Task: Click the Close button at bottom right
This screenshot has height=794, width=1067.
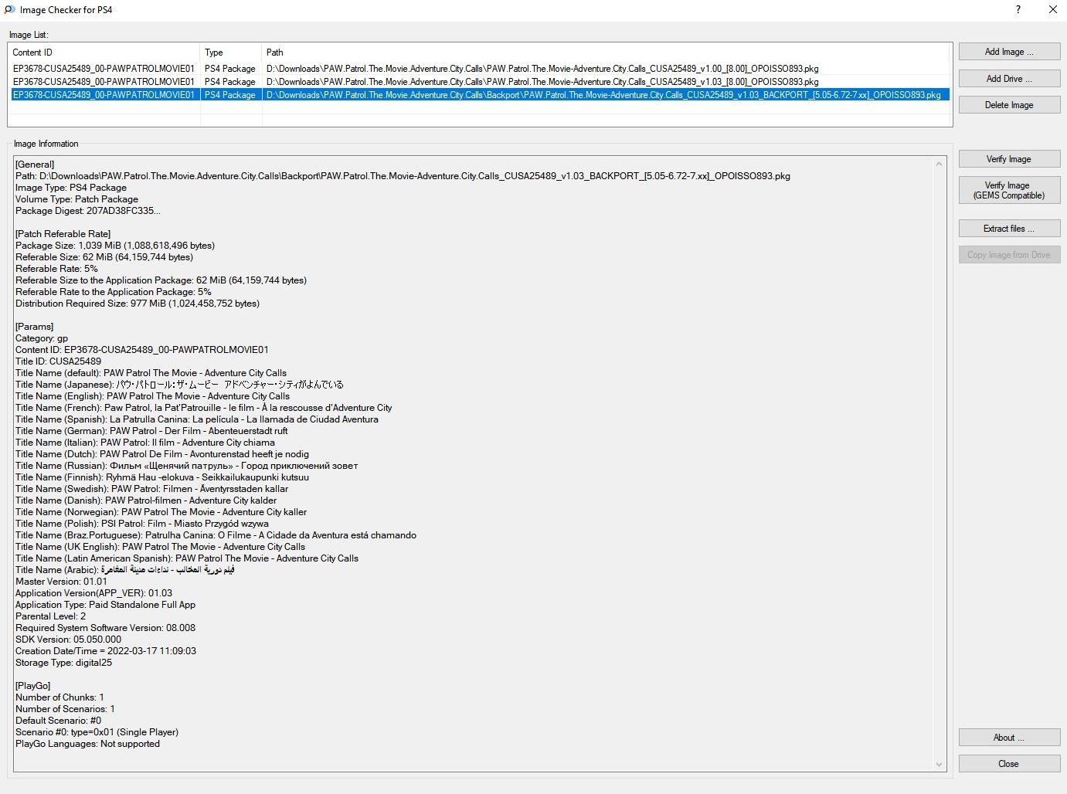Action: click(1009, 764)
